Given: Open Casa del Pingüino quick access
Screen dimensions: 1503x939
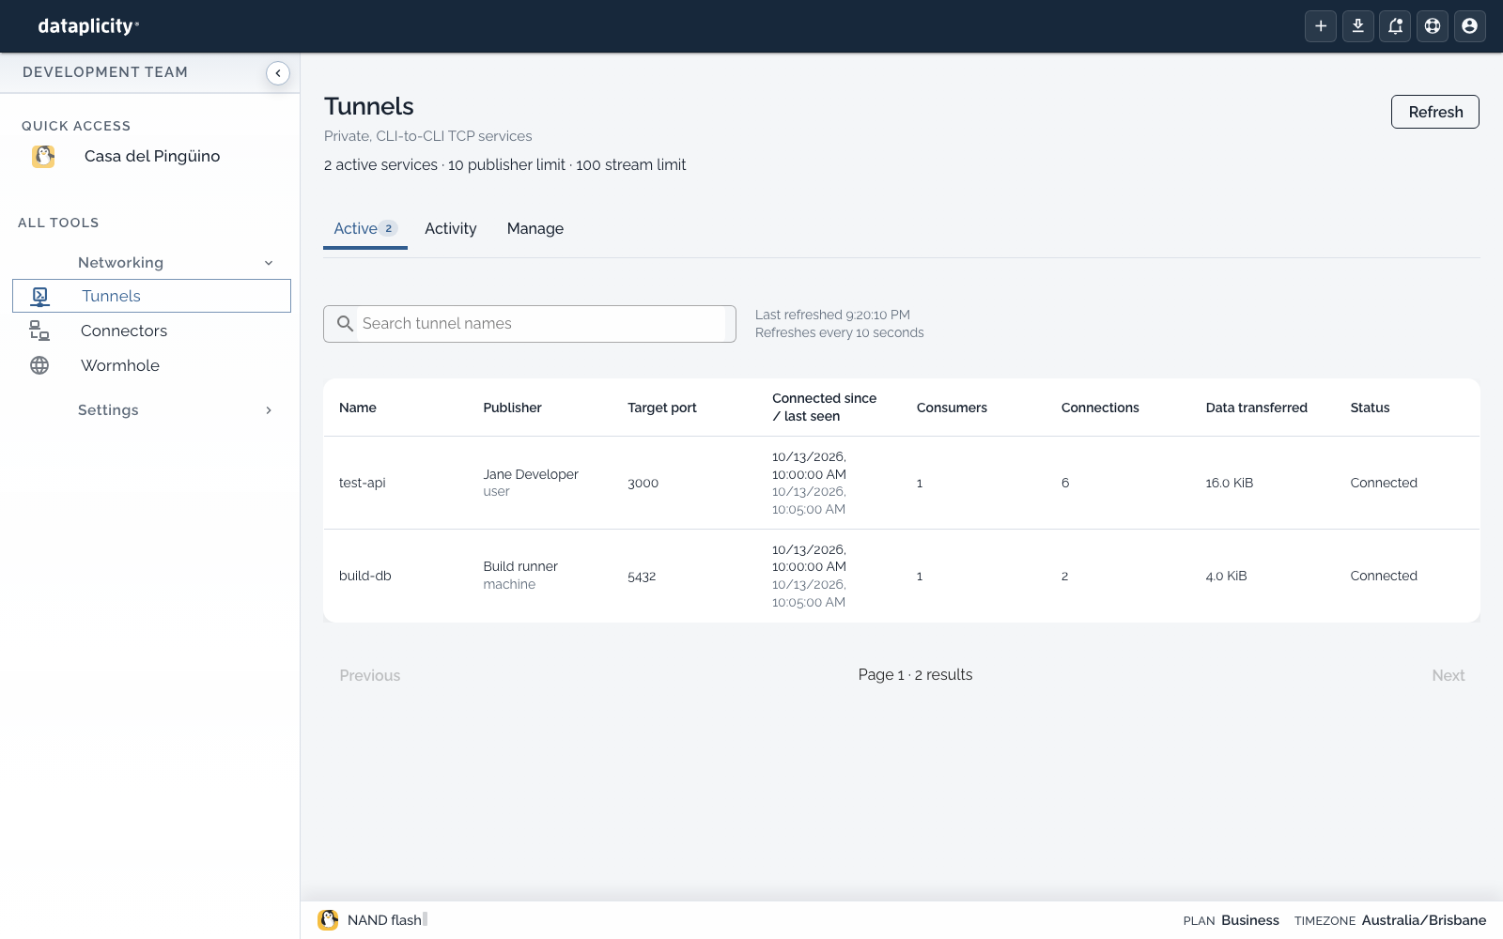Looking at the screenshot, I should (151, 156).
